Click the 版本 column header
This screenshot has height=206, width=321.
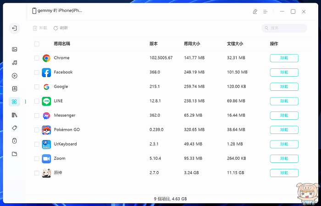point(154,44)
